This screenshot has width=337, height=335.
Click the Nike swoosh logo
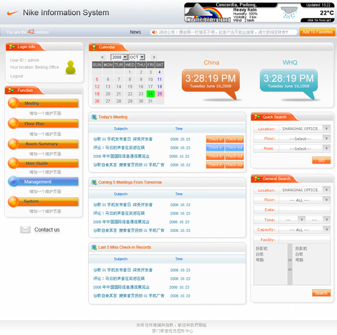pos(12,13)
